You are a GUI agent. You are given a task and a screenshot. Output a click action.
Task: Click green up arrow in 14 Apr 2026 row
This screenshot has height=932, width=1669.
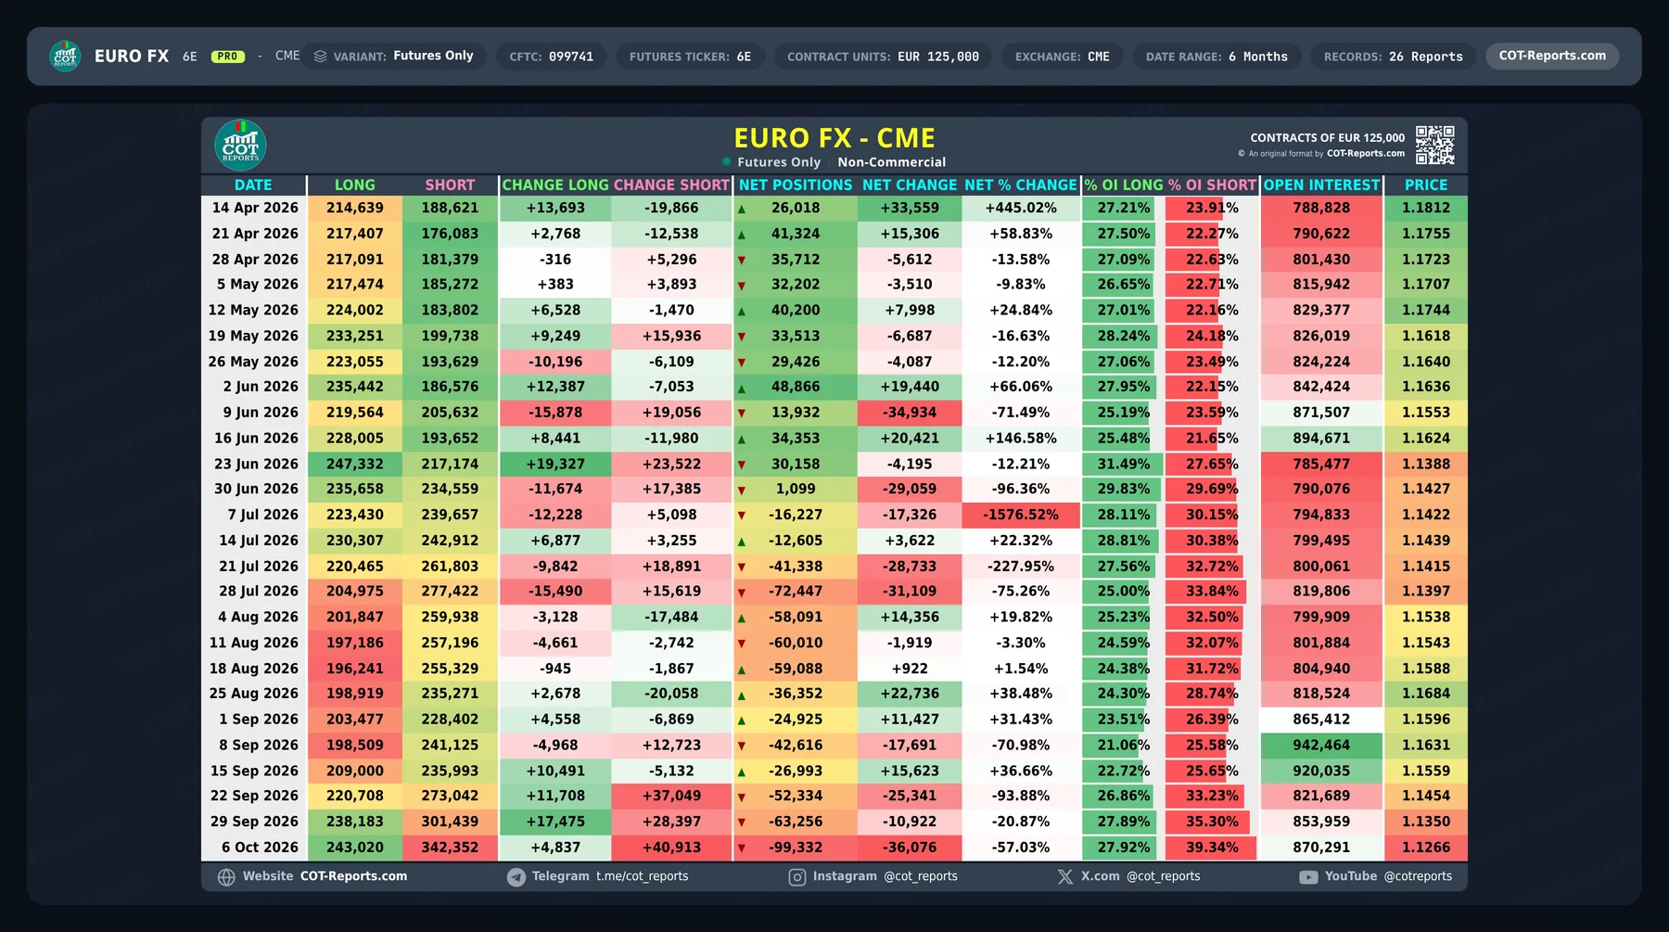[x=742, y=210]
